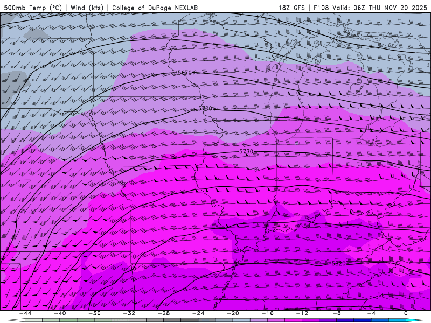
Task: Click the "18Z GFS" model run label
Action: pyautogui.click(x=291, y=8)
